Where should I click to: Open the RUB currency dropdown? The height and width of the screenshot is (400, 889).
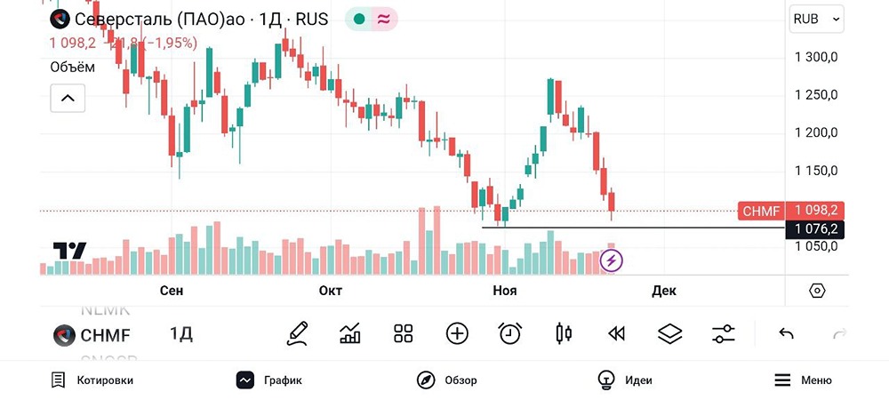click(816, 19)
